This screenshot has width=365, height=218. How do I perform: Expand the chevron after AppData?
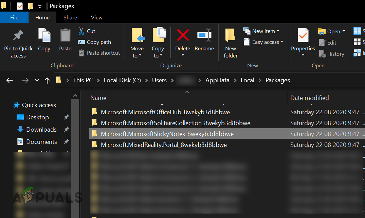(x=235, y=81)
